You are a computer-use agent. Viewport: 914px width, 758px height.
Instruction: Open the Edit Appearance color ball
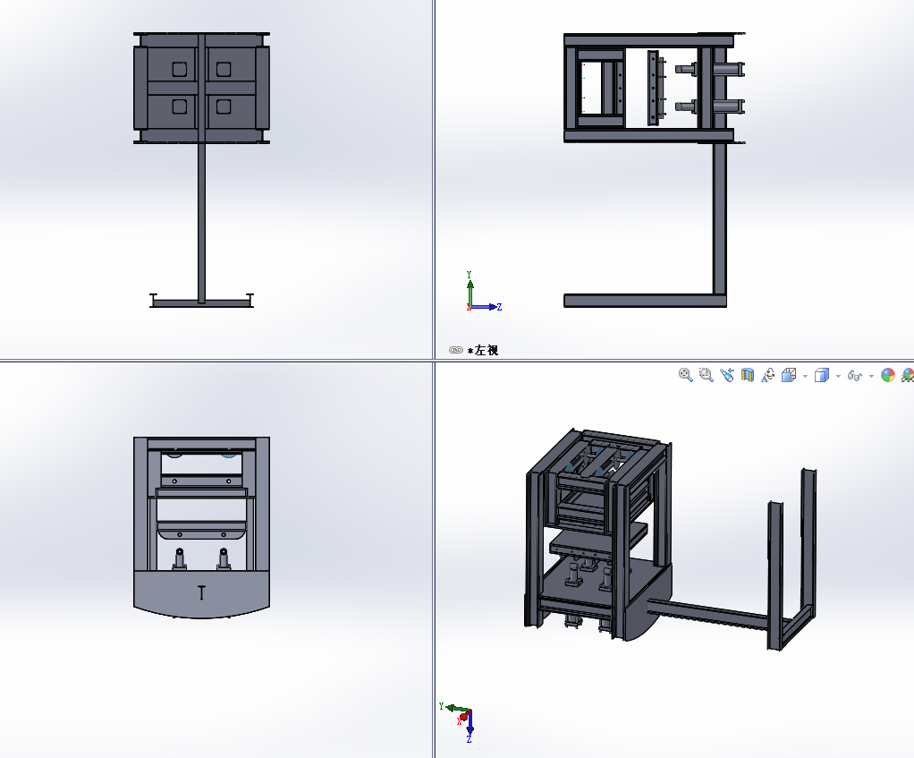[x=888, y=375]
